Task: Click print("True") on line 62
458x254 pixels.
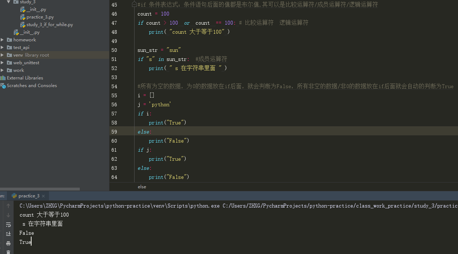Action: (x=168, y=159)
